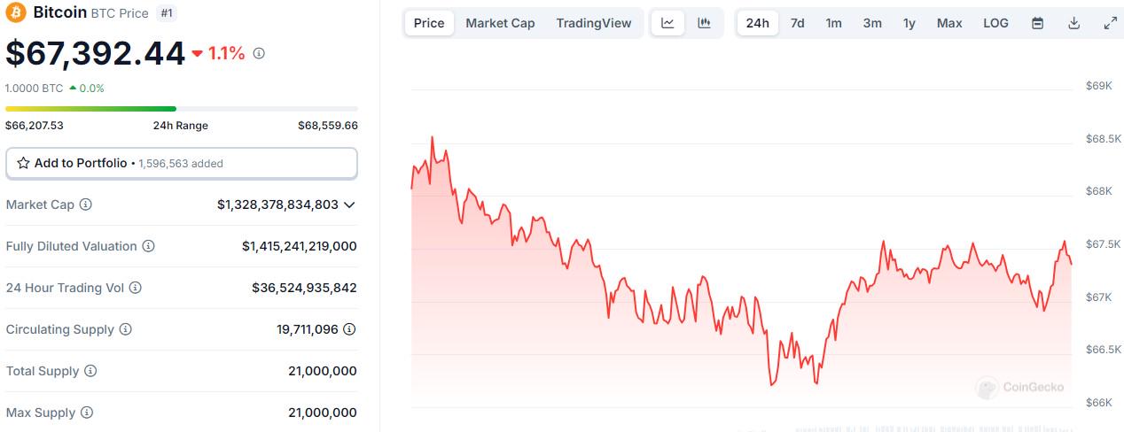Open the calendar date picker icon

click(1037, 23)
